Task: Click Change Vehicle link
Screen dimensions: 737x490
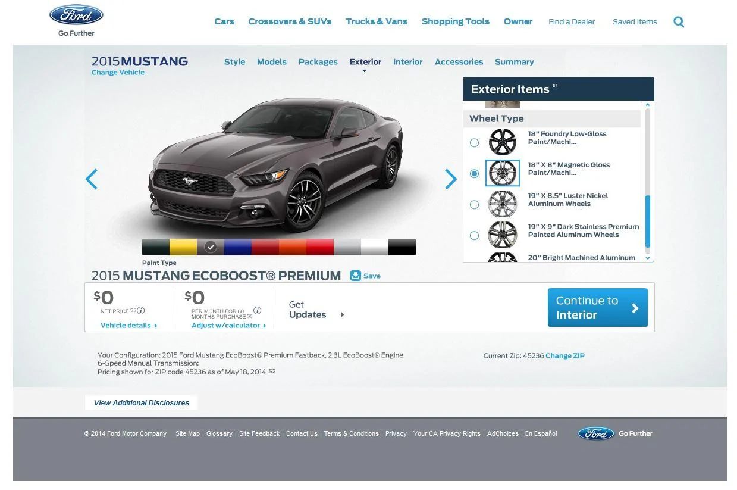Action: coord(118,73)
